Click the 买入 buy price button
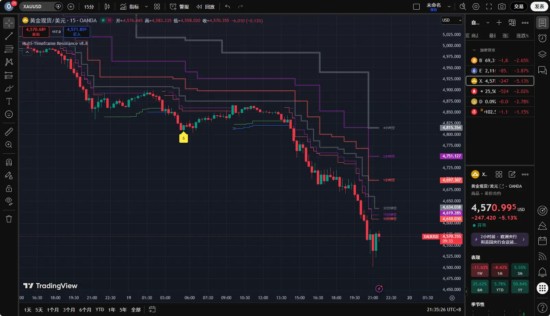 (77, 32)
